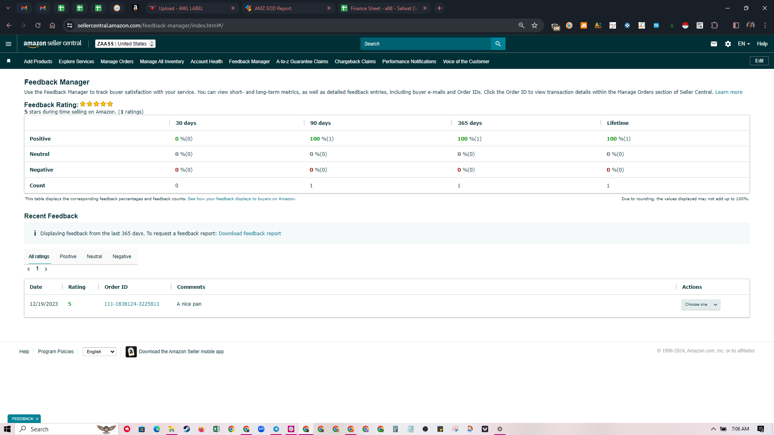Open a new browser tab

pyautogui.click(x=439, y=8)
